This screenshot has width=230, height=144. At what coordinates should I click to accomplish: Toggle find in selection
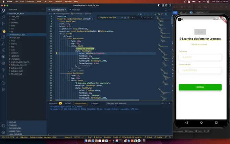(x=148, y=18)
